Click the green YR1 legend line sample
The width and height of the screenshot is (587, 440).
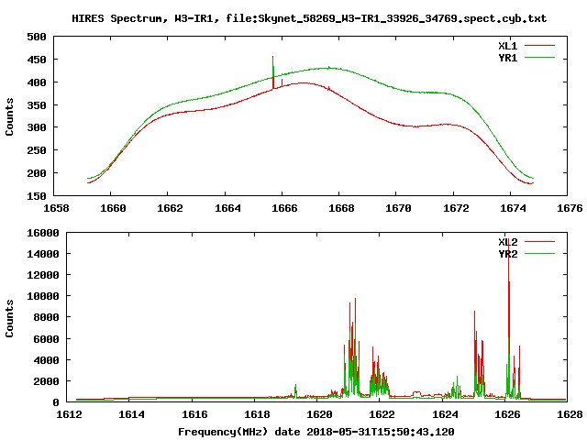(539, 58)
